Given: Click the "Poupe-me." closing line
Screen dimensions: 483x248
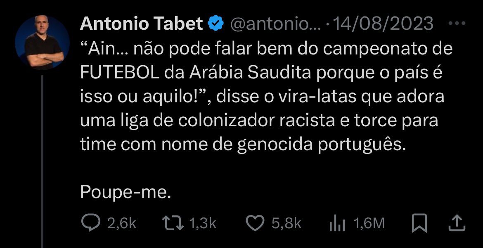Looking at the screenshot, I should pos(125,191).
